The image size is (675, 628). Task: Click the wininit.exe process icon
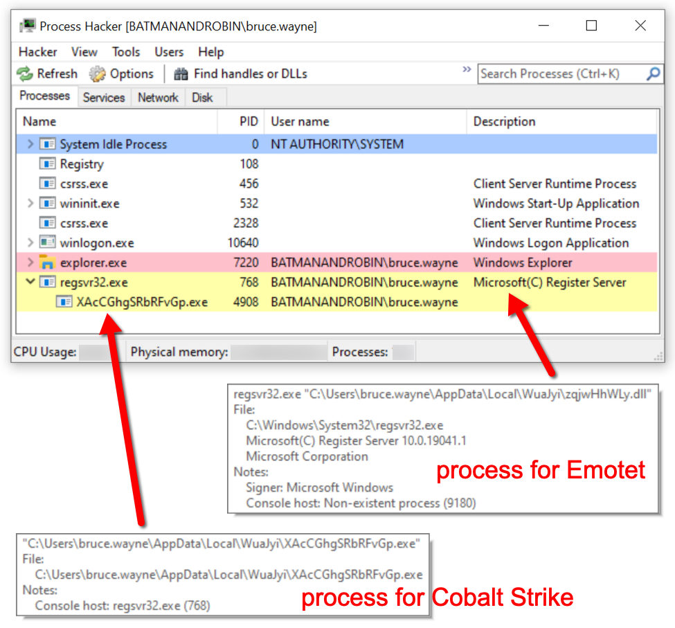(x=47, y=203)
